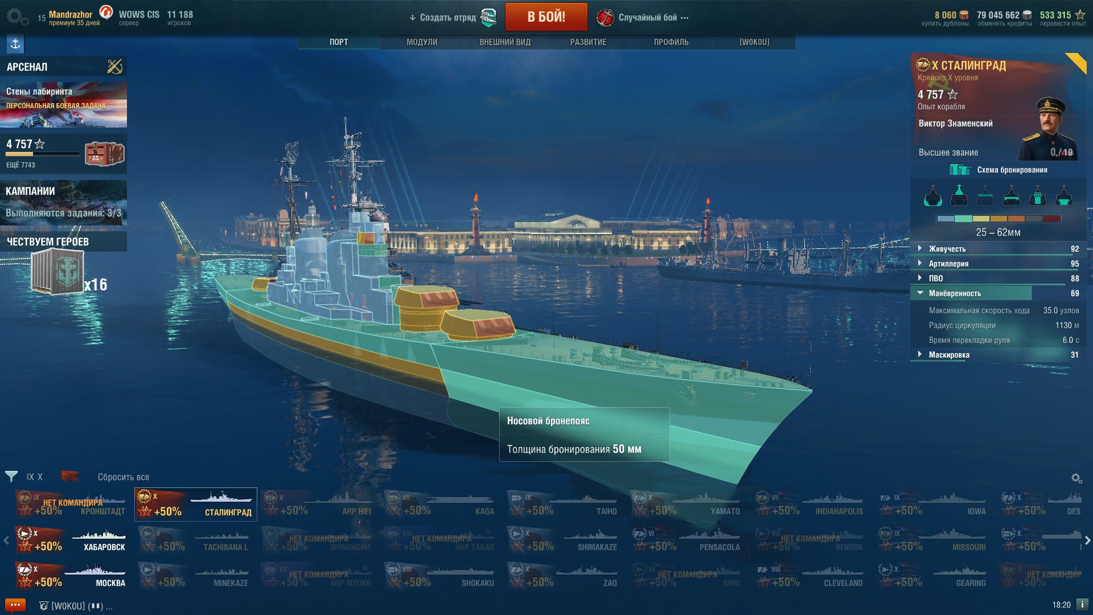Open the Случайный бой battle type dropdown
Image resolution: width=1093 pixels, height=615 pixels.
point(643,18)
